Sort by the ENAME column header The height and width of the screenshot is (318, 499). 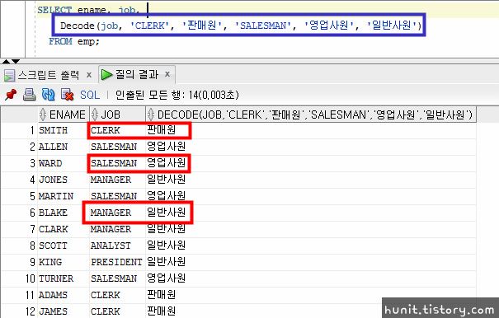pos(63,115)
